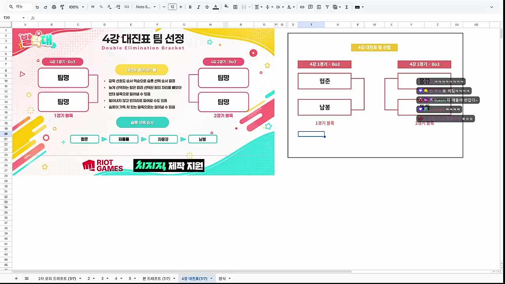505x284 pixels.
Task: Select the Paint format roller icon
Action: pyautogui.click(x=62, y=7)
